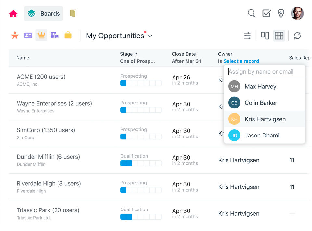Click Dunder Mifflin owner Kris Hartvigsen
Image resolution: width=312 pixels, height=231 pixels.
click(x=239, y=160)
